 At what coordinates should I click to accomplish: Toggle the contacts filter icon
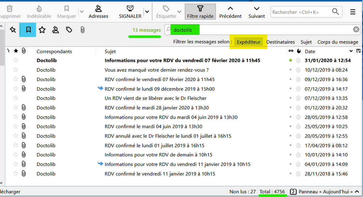(x=55, y=30)
